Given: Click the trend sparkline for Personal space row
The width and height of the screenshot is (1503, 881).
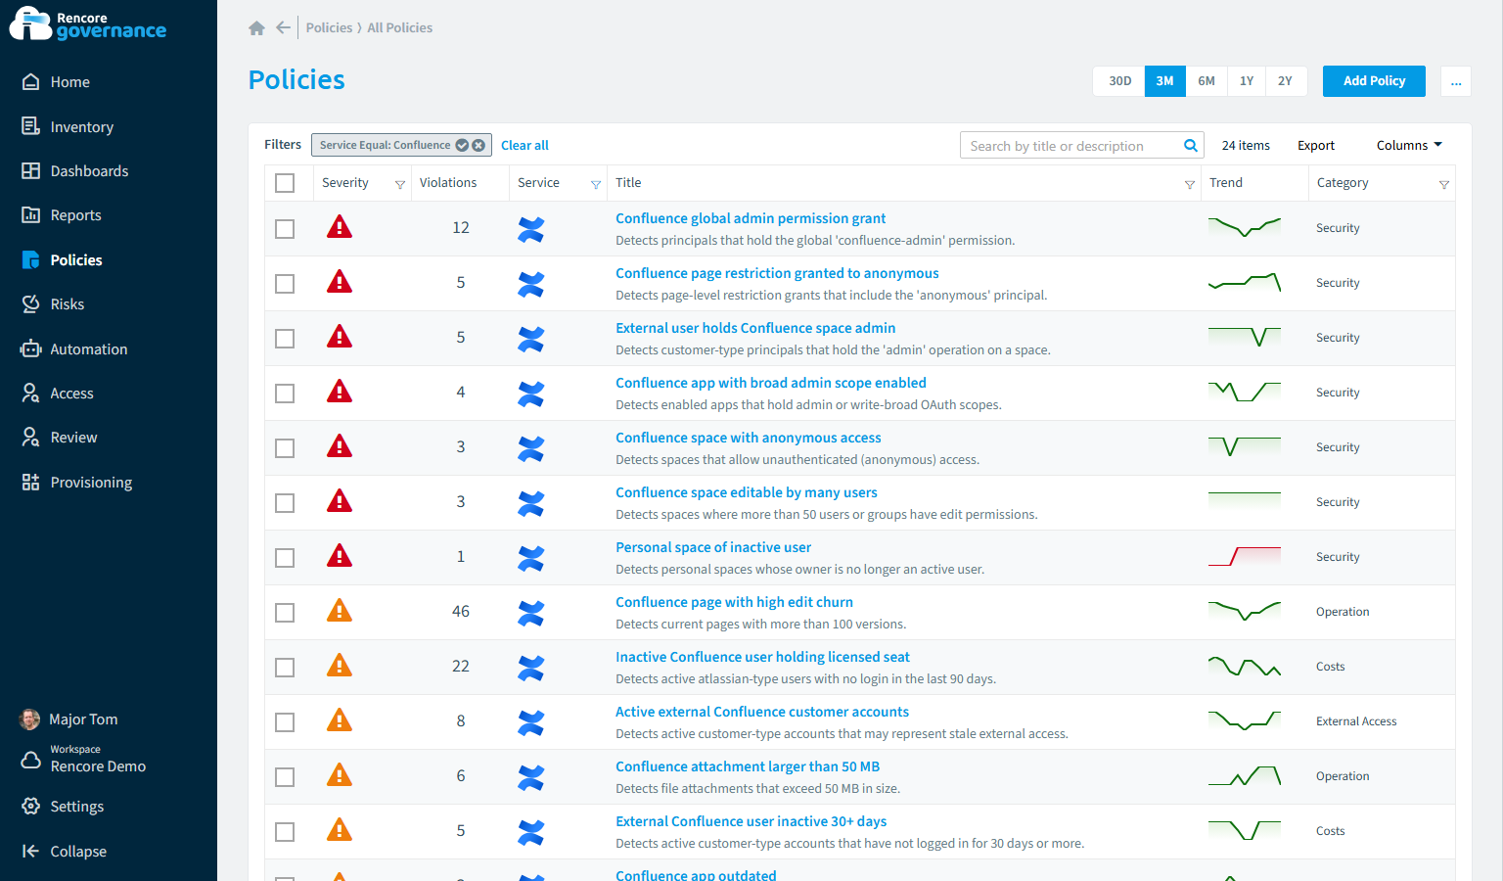Looking at the screenshot, I should [1245, 556].
